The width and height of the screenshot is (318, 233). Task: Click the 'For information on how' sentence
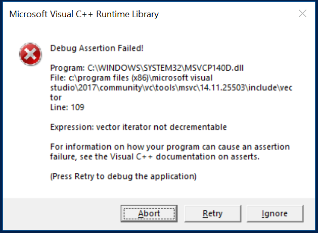pyautogui.click(x=170, y=147)
